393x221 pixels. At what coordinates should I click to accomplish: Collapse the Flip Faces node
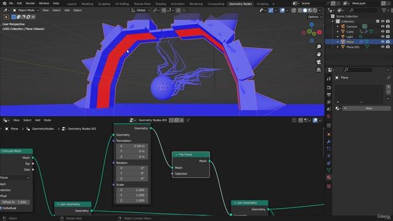176,155
